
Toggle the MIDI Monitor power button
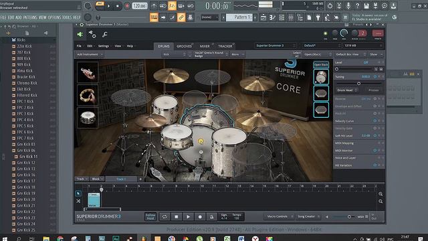[375, 150]
